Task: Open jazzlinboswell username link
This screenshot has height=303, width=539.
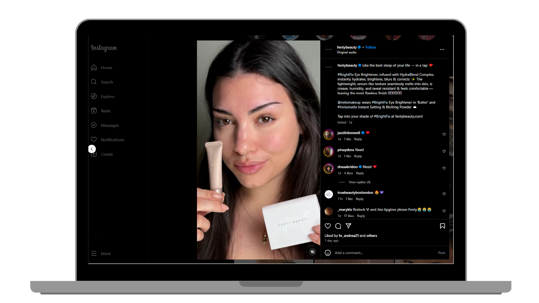Action: [349, 133]
